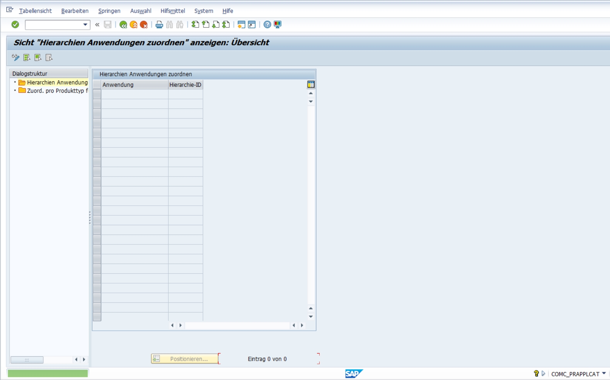Open the Help question mark icon
Image resolution: width=610 pixels, height=380 pixels.
(x=267, y=25)
